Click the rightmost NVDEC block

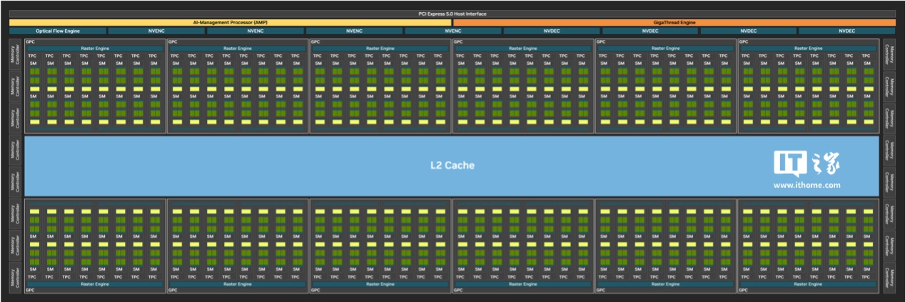pyautogui.click(x=846, y=31)
